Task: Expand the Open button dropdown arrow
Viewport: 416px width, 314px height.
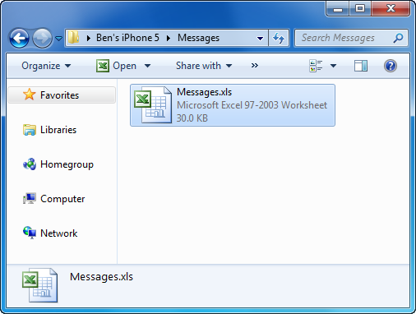Action: click(147, 66)
